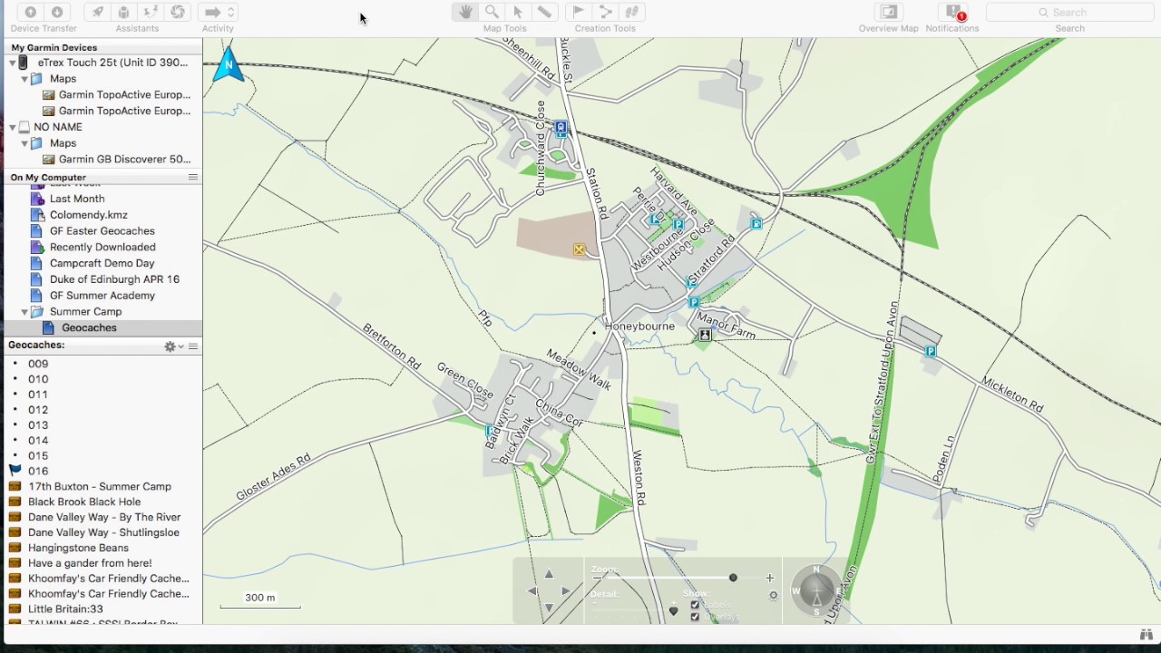Screen dimensions: 1161x653
Task: Click the Receive from Device down-arrow icon
Action: pyautogui.click(x=57, y=12)
